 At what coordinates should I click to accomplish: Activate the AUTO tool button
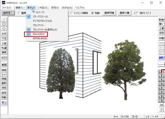click(4, 58)
